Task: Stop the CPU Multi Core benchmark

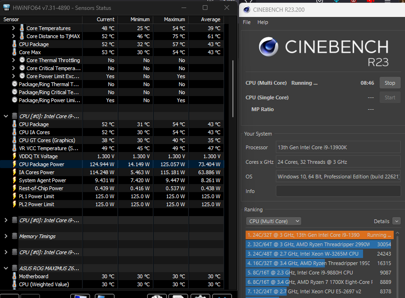Action: point(390,83)
